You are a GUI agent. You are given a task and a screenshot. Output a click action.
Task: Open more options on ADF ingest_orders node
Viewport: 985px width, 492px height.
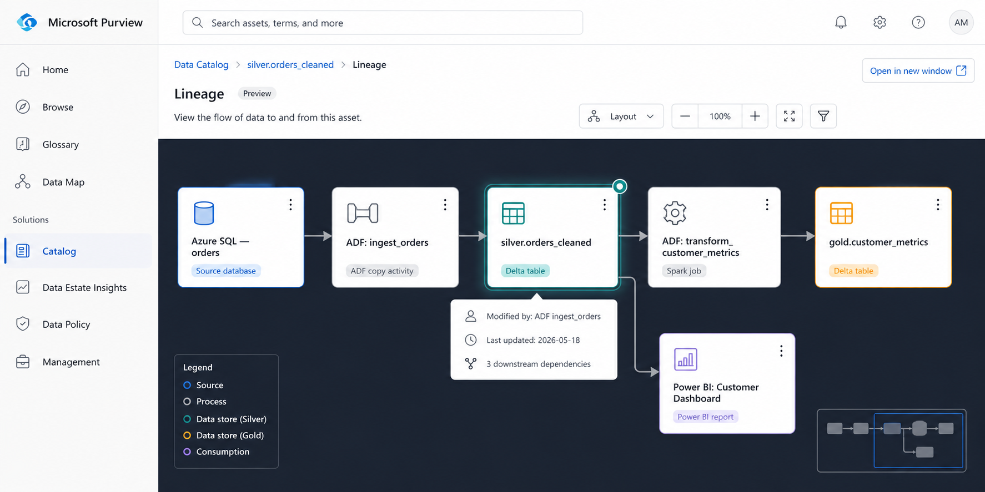point(445,205)
